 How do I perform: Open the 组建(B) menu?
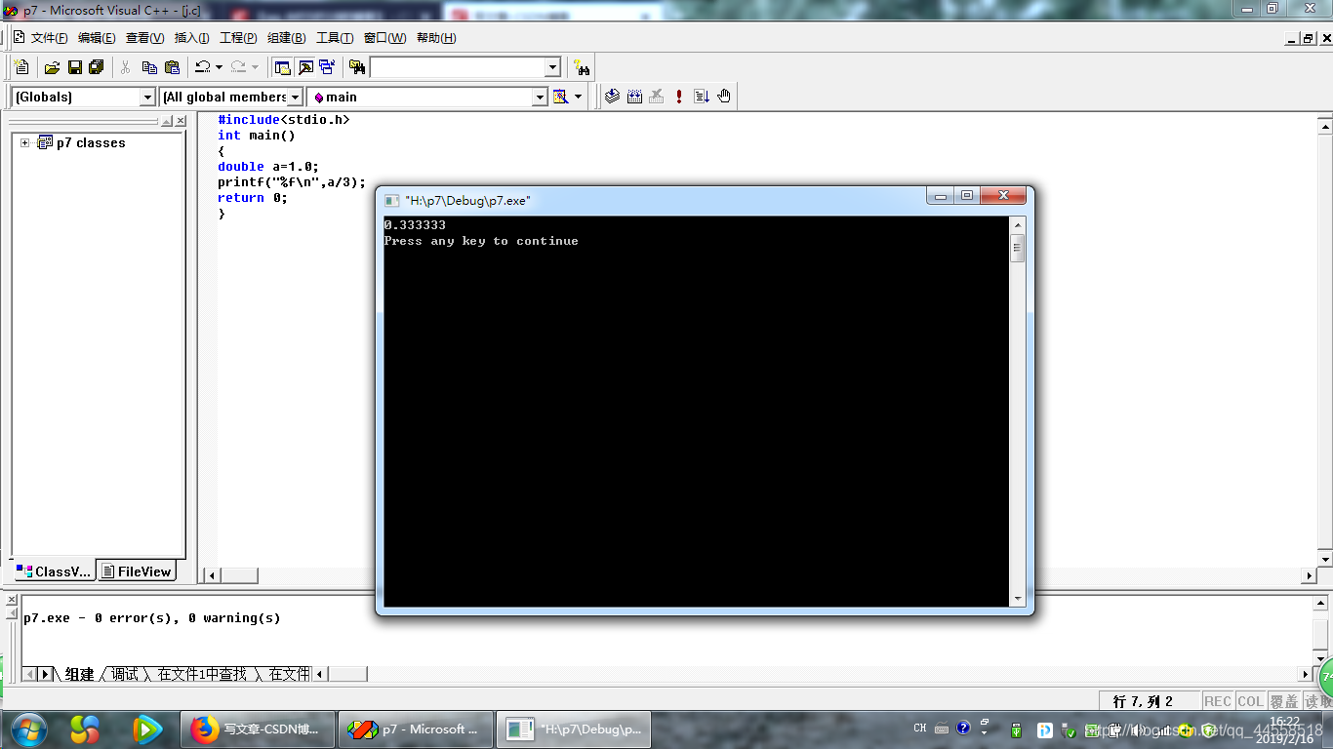click(x=286, y=38)
